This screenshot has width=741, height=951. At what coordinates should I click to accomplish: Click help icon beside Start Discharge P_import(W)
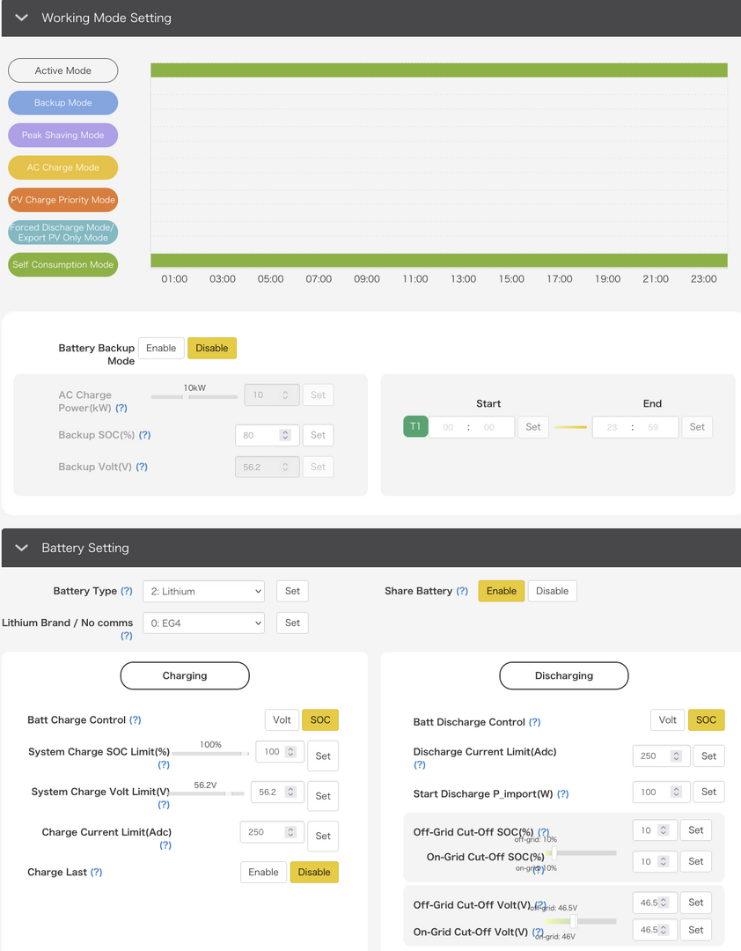pyautogui.click(x=563, y=793)
